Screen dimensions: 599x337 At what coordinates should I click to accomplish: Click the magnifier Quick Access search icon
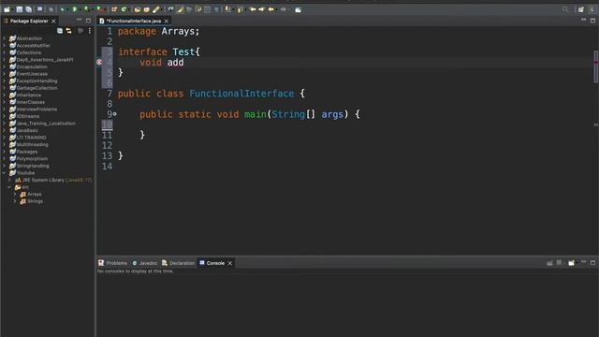(565, 9)
